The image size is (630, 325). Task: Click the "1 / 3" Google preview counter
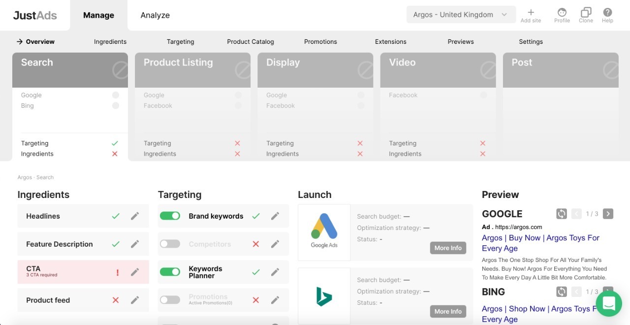point(592,214)
